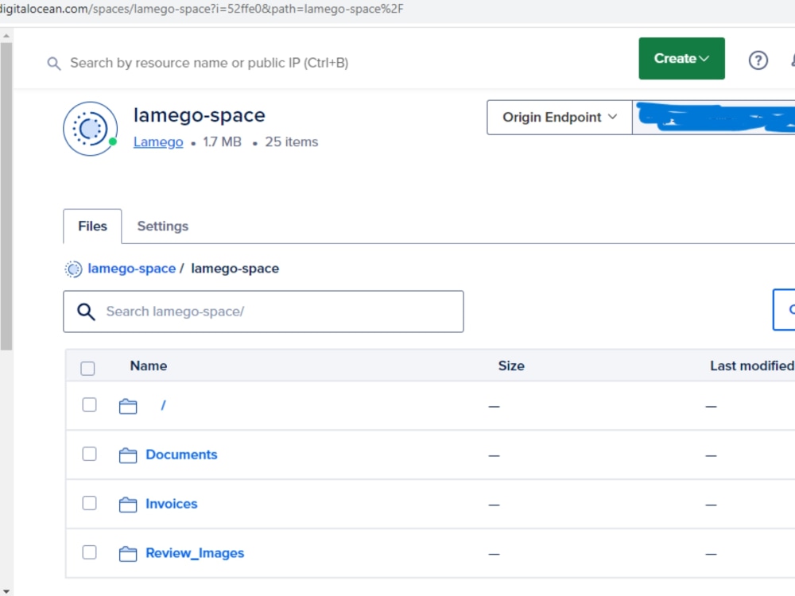Select the Documents folder checkbox
Viewport: 795px width, 596px height.
pyautogui.click(x=89, y=454)
